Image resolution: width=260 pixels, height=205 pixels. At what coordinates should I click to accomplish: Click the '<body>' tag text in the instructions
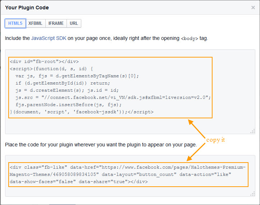click(x=190, y=38)
